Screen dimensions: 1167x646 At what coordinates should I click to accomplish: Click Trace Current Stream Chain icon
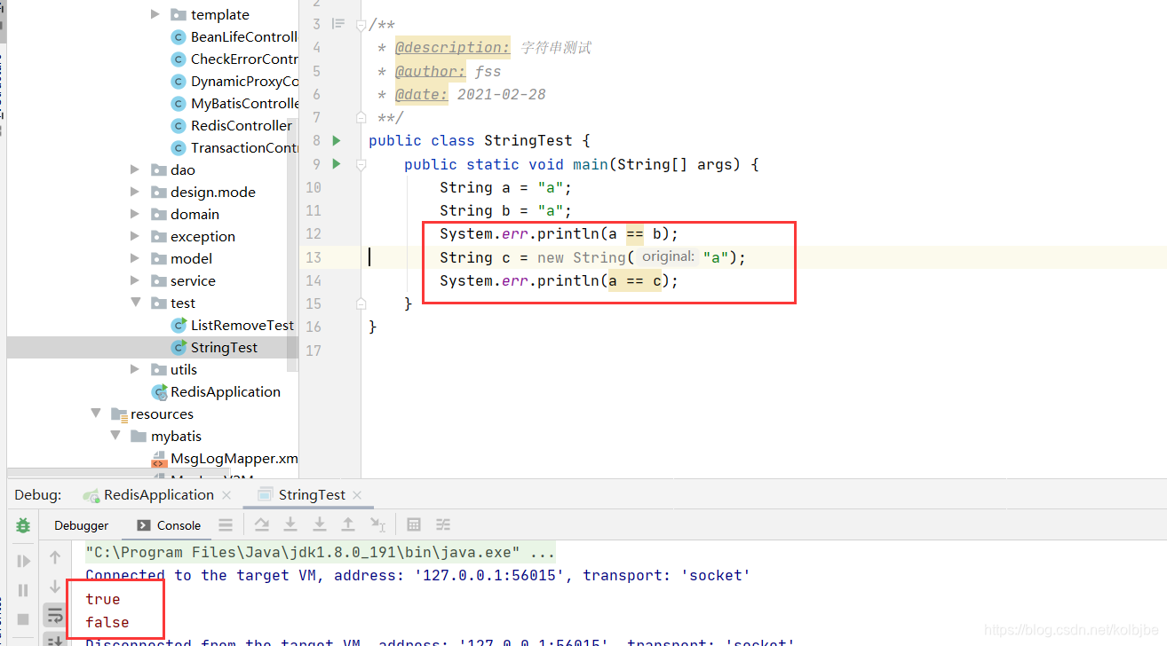click(443, 524)
